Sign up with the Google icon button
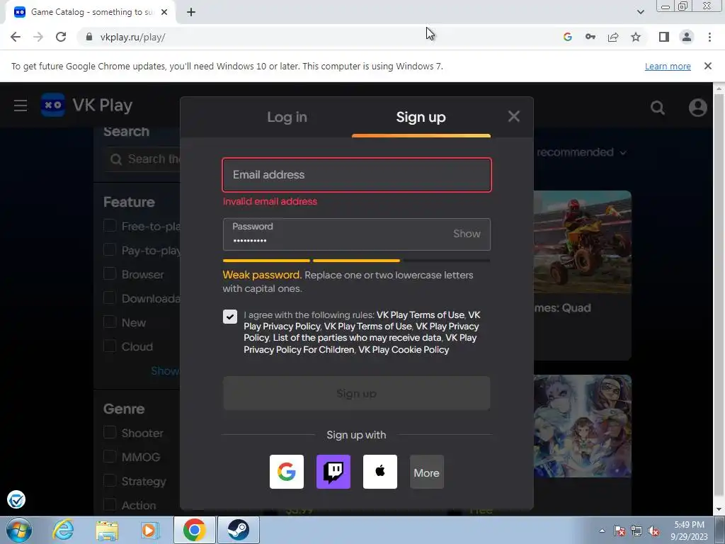Viewport: 725px width, 544px height. click(x=287, y=471)
